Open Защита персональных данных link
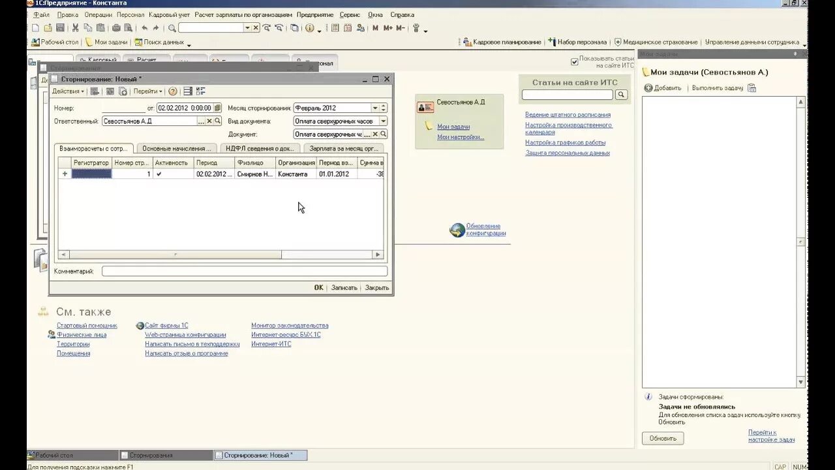 tap(568, 153)
